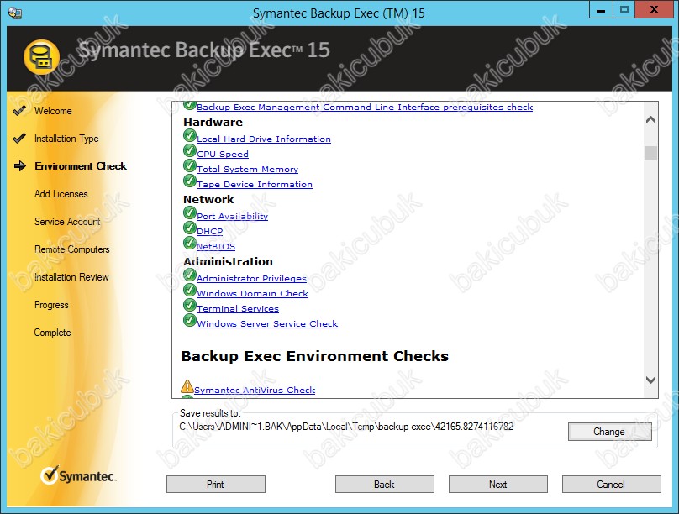Open the Symantec AntiVirus Check link

point(255,390)
